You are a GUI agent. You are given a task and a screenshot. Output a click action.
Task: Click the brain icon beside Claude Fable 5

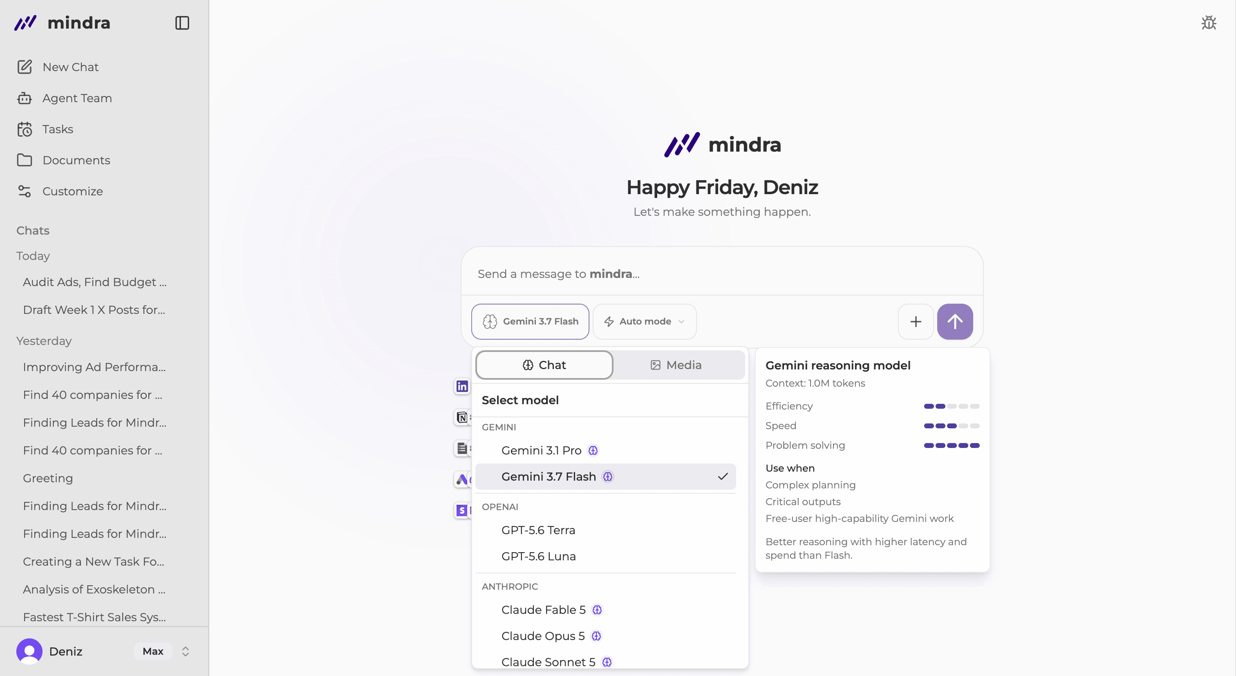(x=597, y=610)
